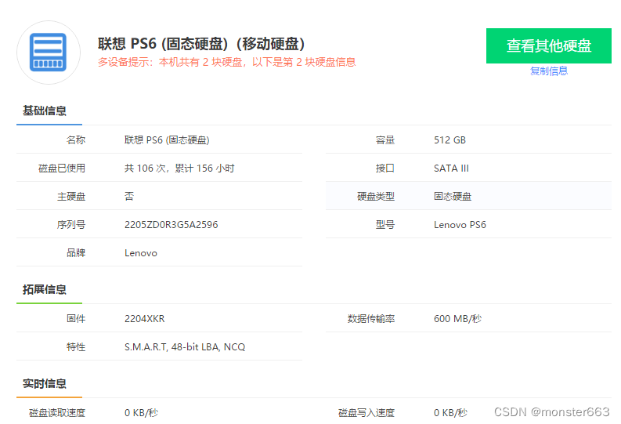Select the 基础信息 section heading
621x424 pixels.
point(45,111)
